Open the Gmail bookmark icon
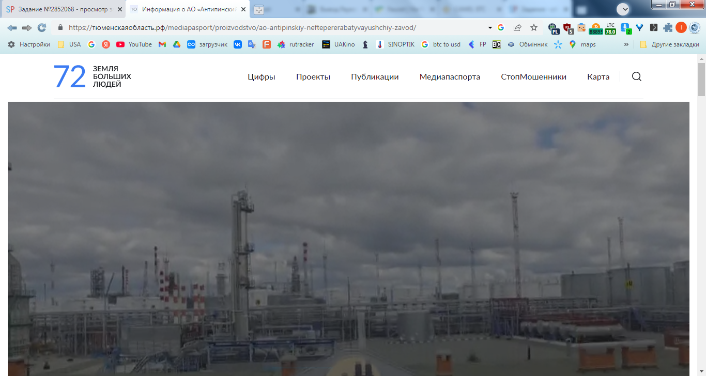The height and width of the screenshot is (376, 706). pos(162,44)
